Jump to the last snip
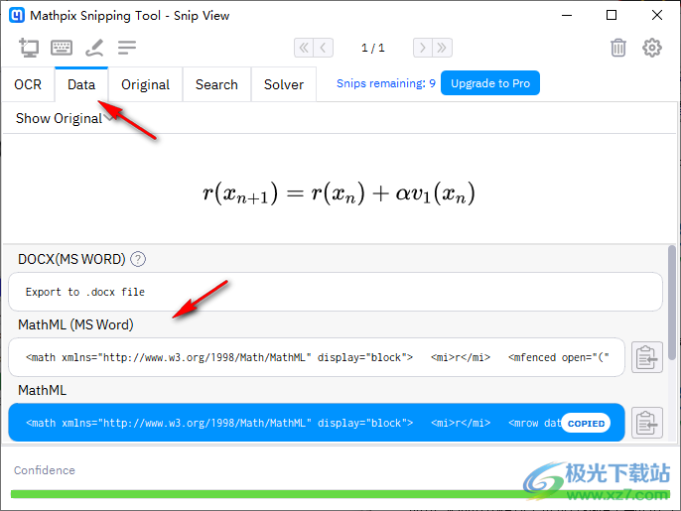Screen dimensions: 681x511 (x=442, y=48)
